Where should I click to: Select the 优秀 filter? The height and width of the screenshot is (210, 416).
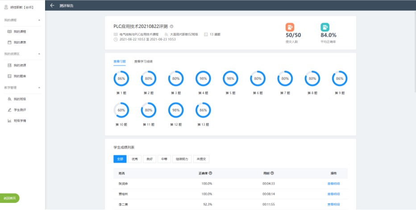pyautogui.click(x=135, y=159)
